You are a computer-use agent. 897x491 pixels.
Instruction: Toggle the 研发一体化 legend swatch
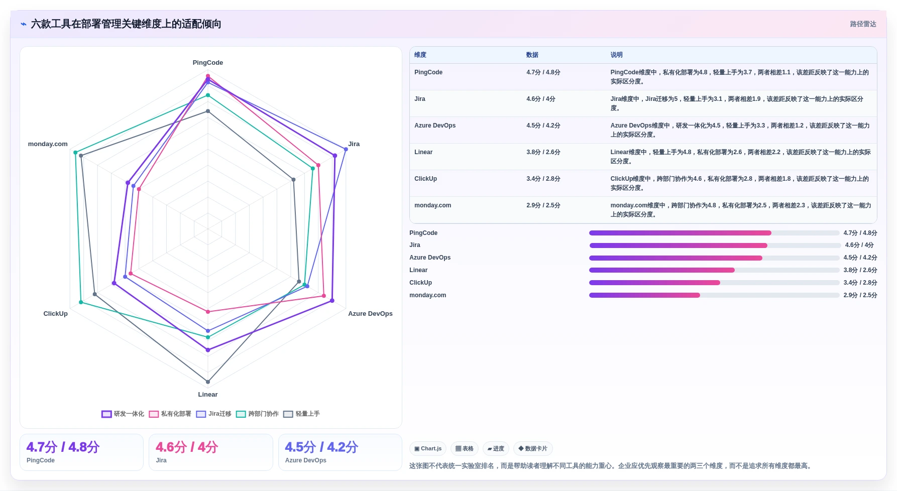coord(106,414)
